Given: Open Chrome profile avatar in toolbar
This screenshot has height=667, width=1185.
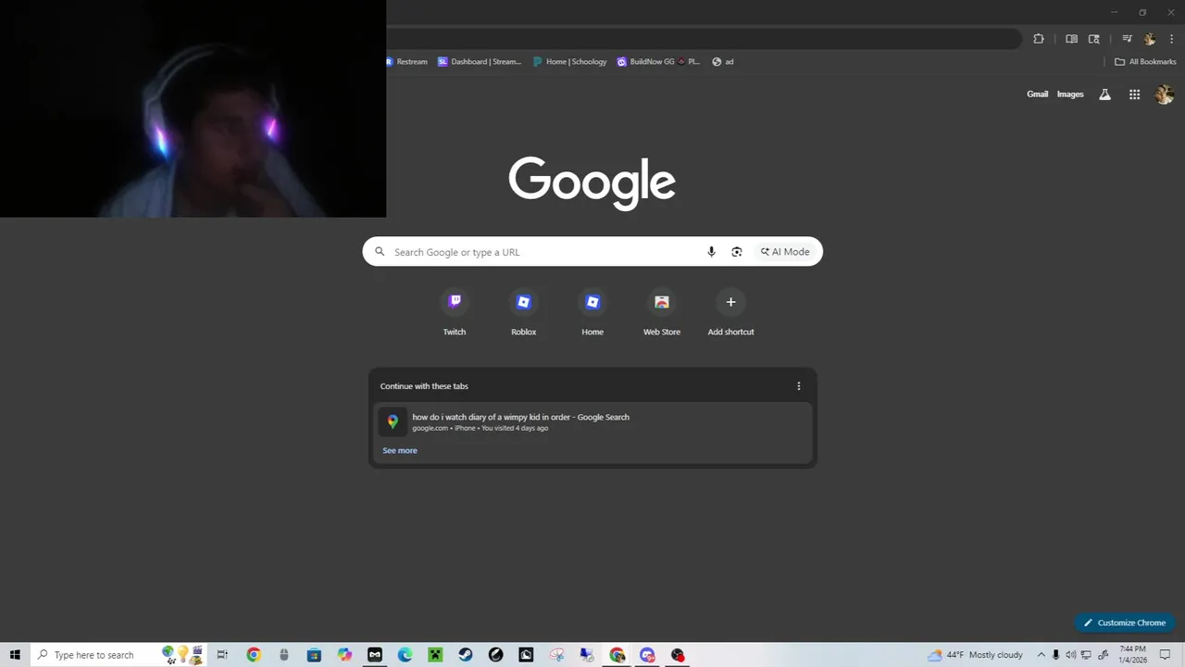Looking at the screenshot, I should coord(1150,39).
